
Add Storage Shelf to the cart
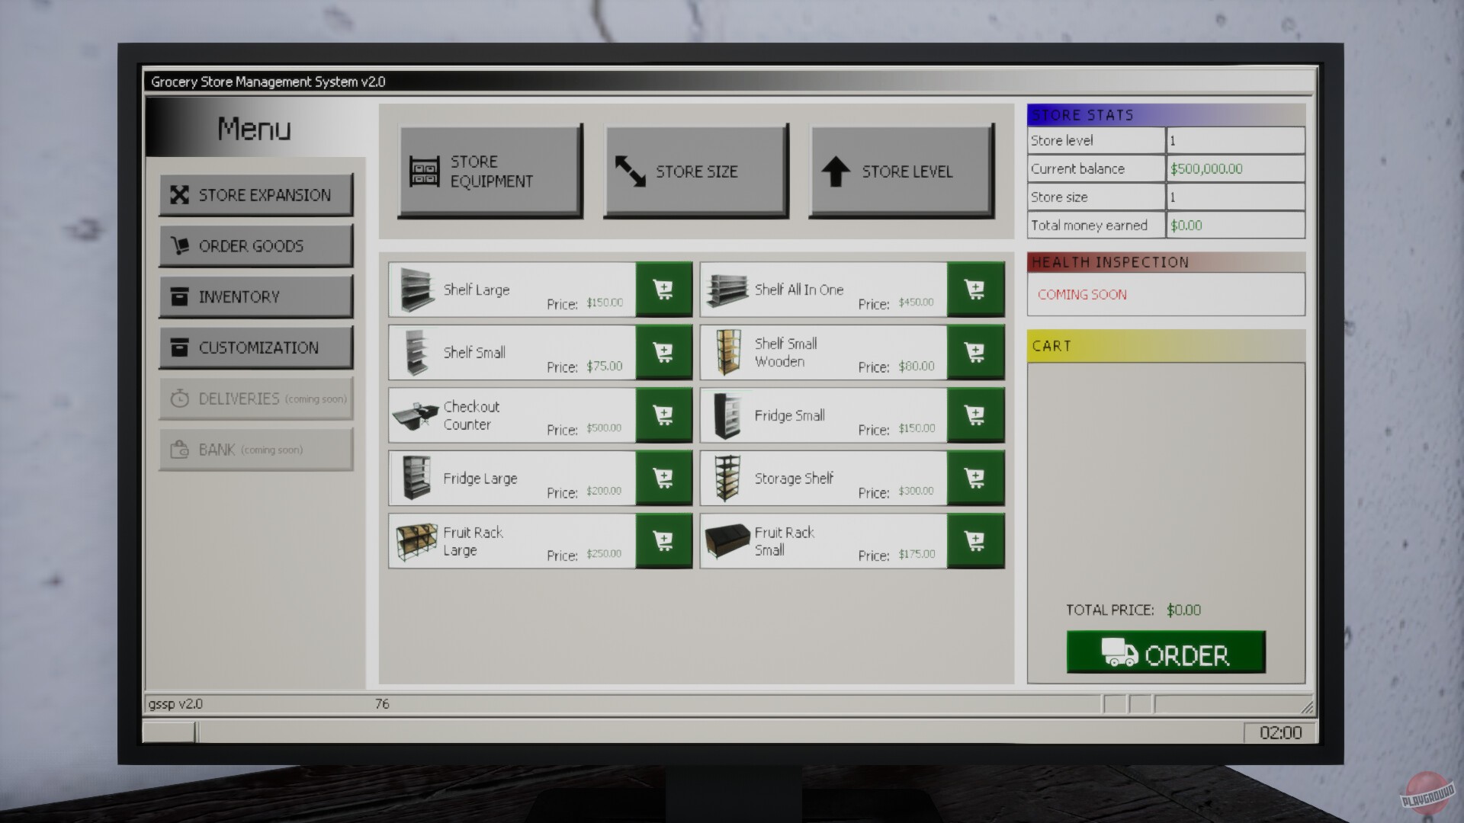click(975, 478)
